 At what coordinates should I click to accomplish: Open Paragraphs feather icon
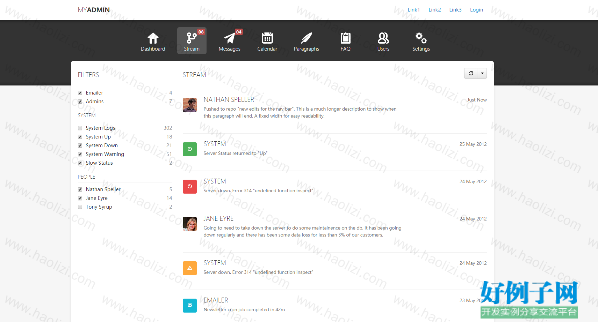tap(306, 38)
